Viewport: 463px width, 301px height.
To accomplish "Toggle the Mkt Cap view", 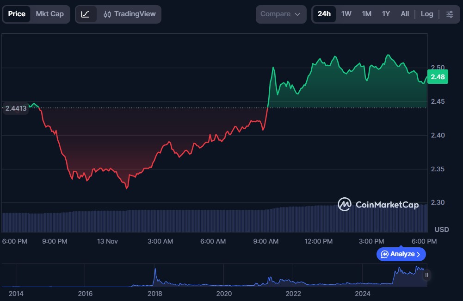I will 49,14.
